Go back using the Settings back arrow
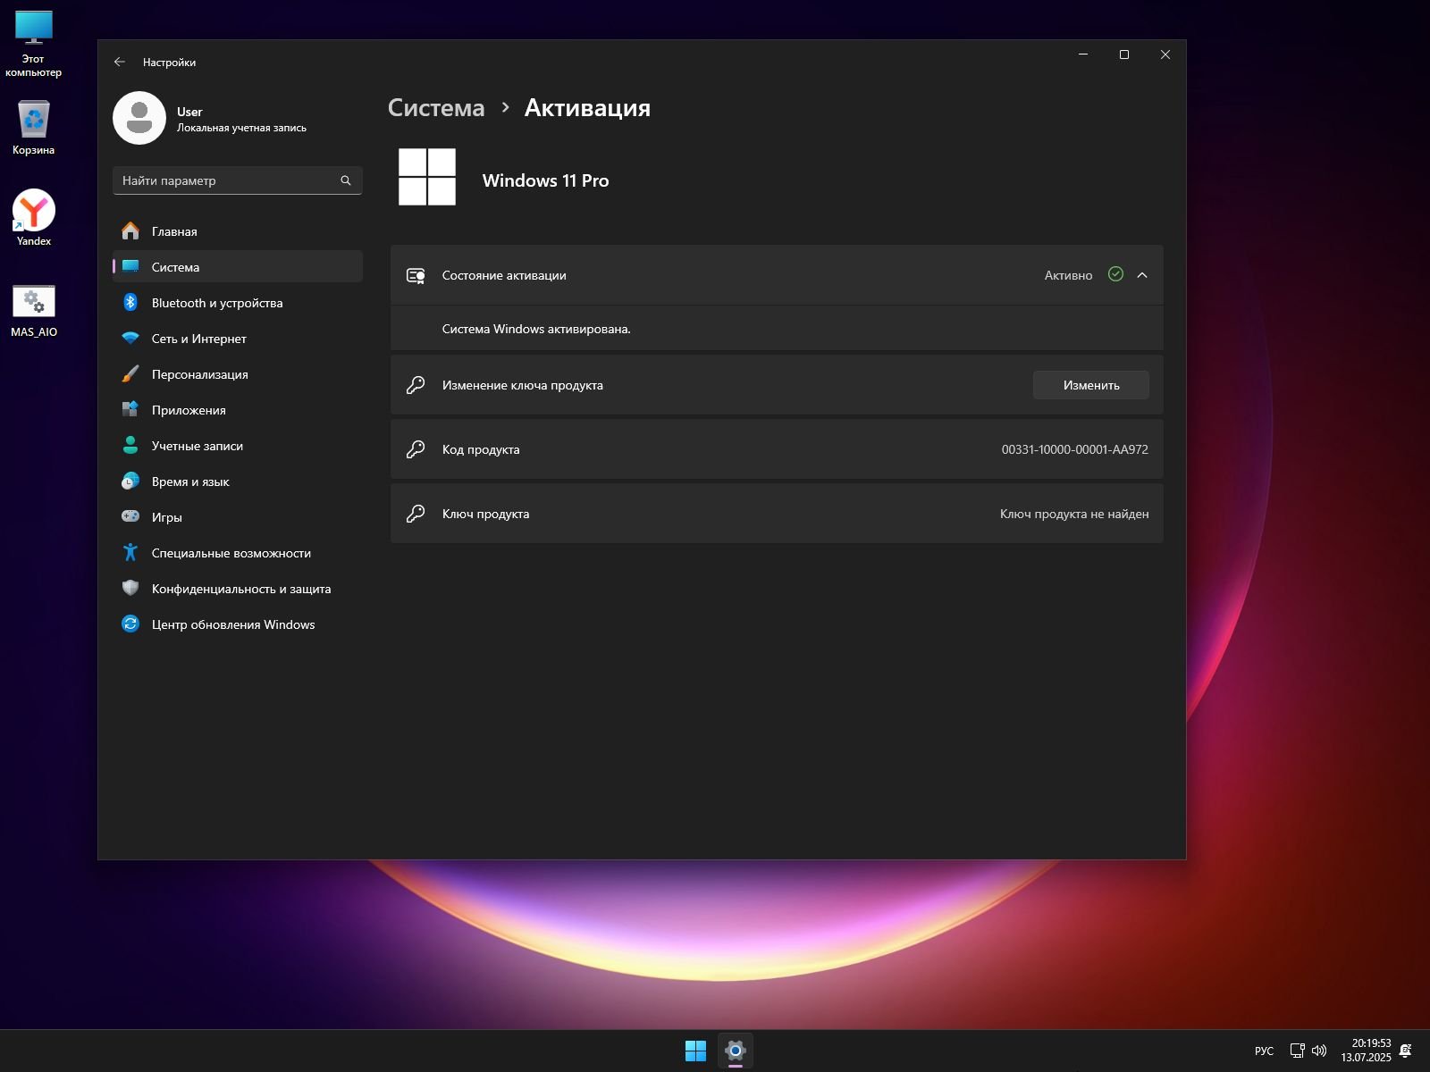The height and width of the screenshot is (1072, 1430). click(120, 62)
